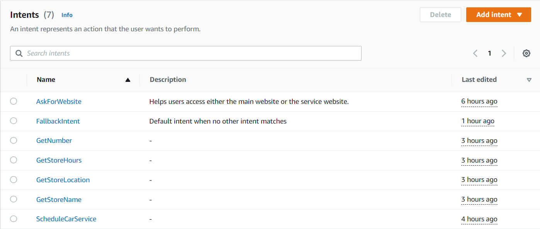Viewport: 540px width, 229px height.
Task: Open the GetStoreName intent
Action: pos(59,199)
